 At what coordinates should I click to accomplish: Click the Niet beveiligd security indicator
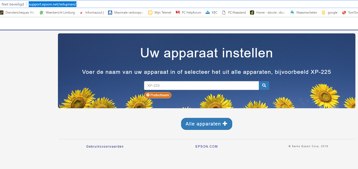tap(13, 4)
